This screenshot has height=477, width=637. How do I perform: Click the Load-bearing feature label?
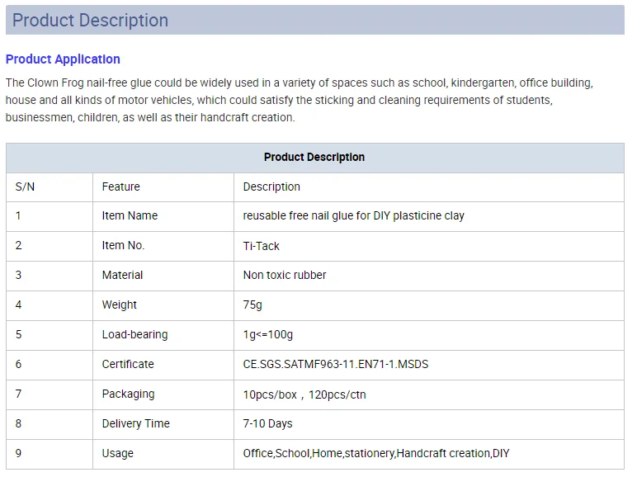click(x=134, y=335)
